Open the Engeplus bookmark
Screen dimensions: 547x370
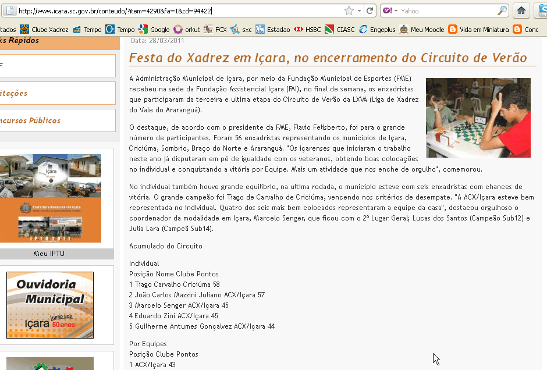click(x=376, y=29)
